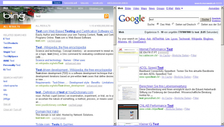Open related search IQ Test
Image resolution: width=224 pixels, height=127 pixels.
point(7,70)
